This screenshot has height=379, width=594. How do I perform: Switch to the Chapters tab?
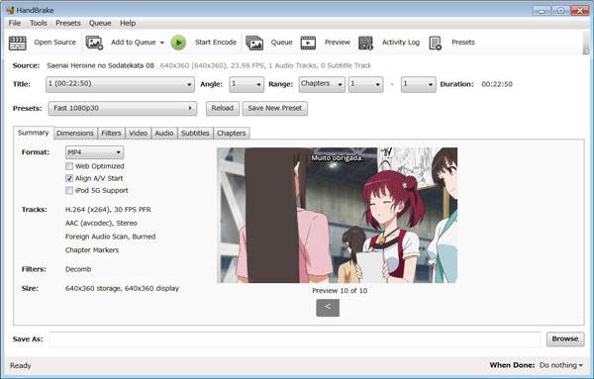231,134
